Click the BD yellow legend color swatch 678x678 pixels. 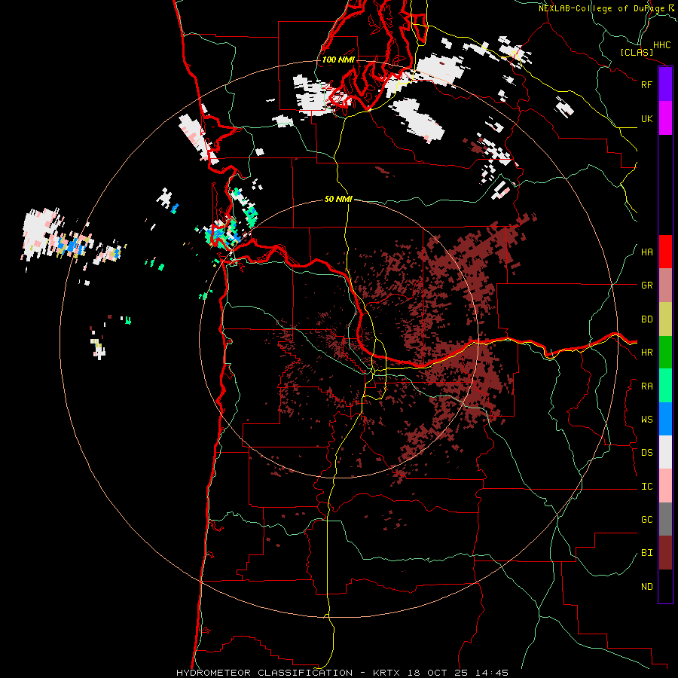coord(665,319)
